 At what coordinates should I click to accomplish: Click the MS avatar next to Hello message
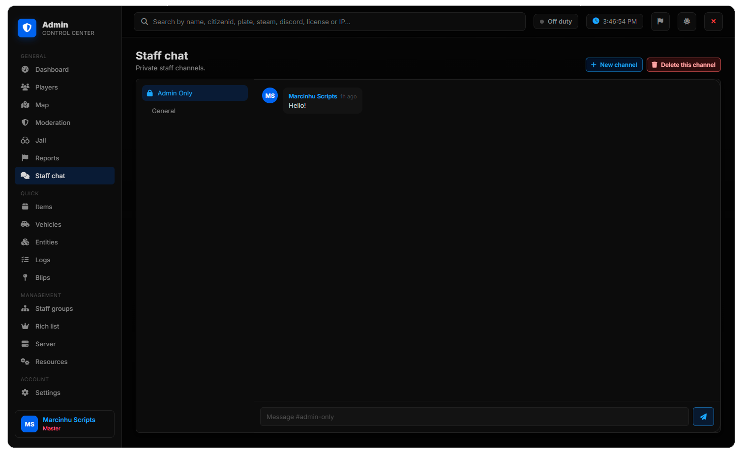click(270, 95)
